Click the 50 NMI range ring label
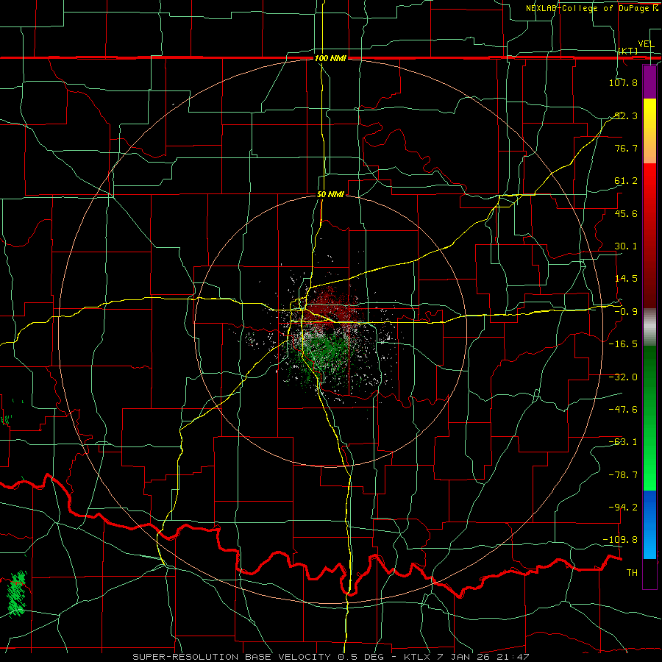This screenshot has height=662, width=662. [330, 195]
